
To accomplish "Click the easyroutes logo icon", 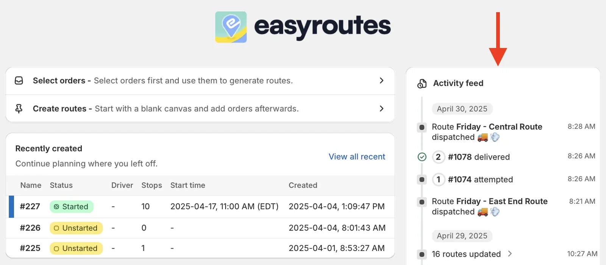I will (231, 27).
